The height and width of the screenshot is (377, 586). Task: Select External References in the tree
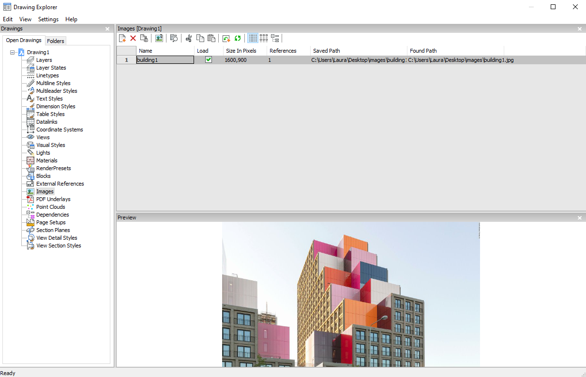coord(60,184)
